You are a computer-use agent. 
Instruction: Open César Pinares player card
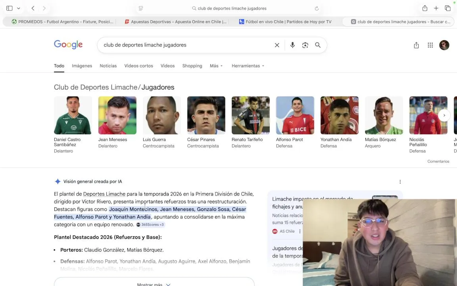click(206, 122)
